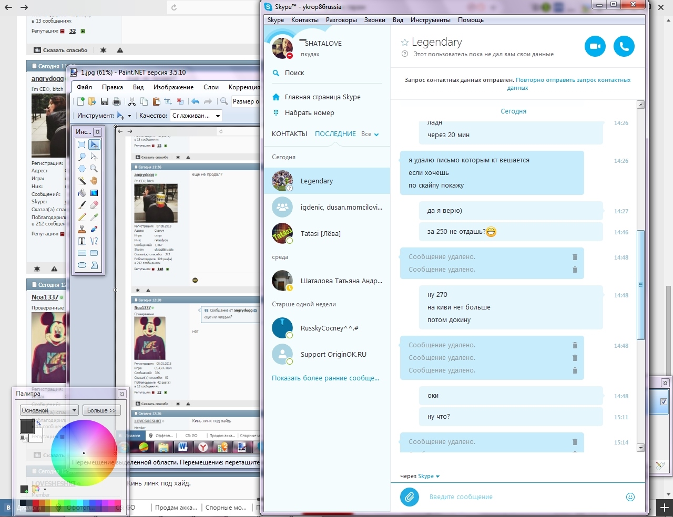Image resolution: width=673 pixels, height=517 pixels.
Task: Open Support OriginOK.RU conversation
Action: coord(327,355)
